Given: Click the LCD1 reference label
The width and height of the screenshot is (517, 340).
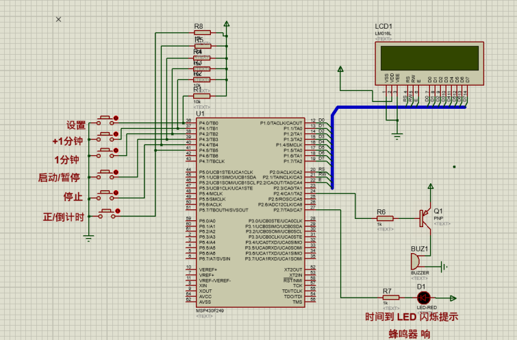Looking at the screenshot, I should pyautogui.click(x=383, y=27).
